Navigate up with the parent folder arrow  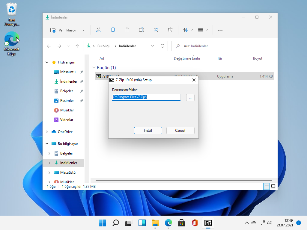point(77,46)
